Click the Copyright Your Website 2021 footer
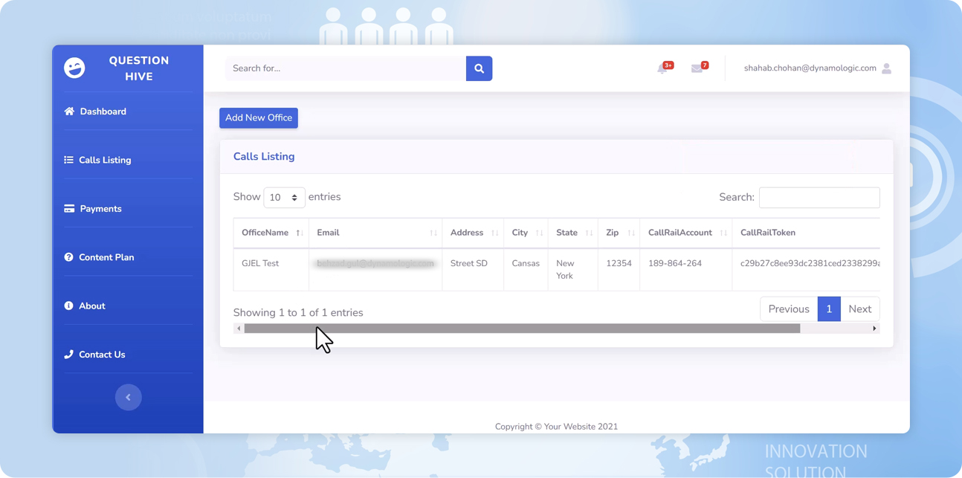 click(556, 427)
